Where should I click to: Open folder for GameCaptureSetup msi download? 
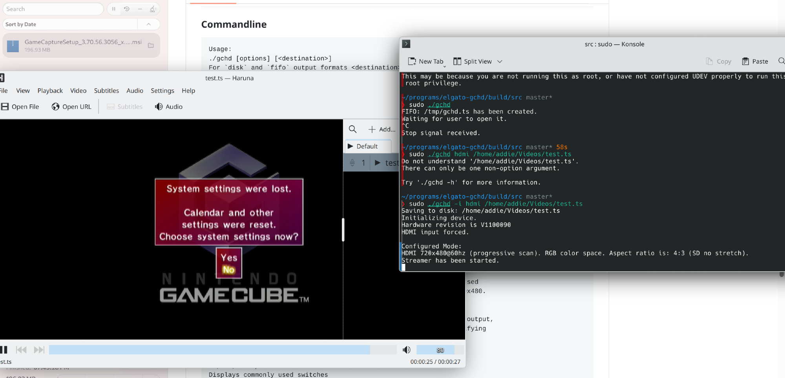click(151, 46)
